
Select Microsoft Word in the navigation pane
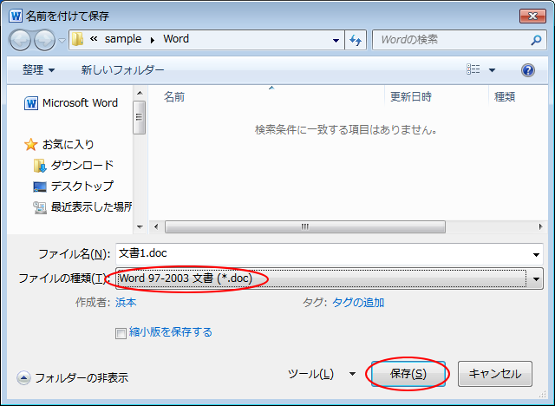click(x=71, y=103)
